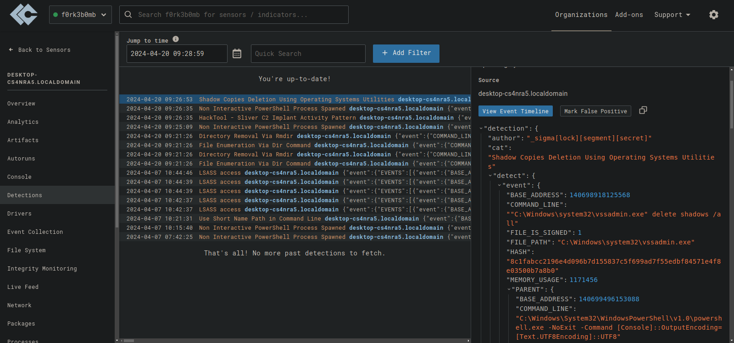The image size is (734, 343).
Task: Click the Quick Search field
Action: 308,54
